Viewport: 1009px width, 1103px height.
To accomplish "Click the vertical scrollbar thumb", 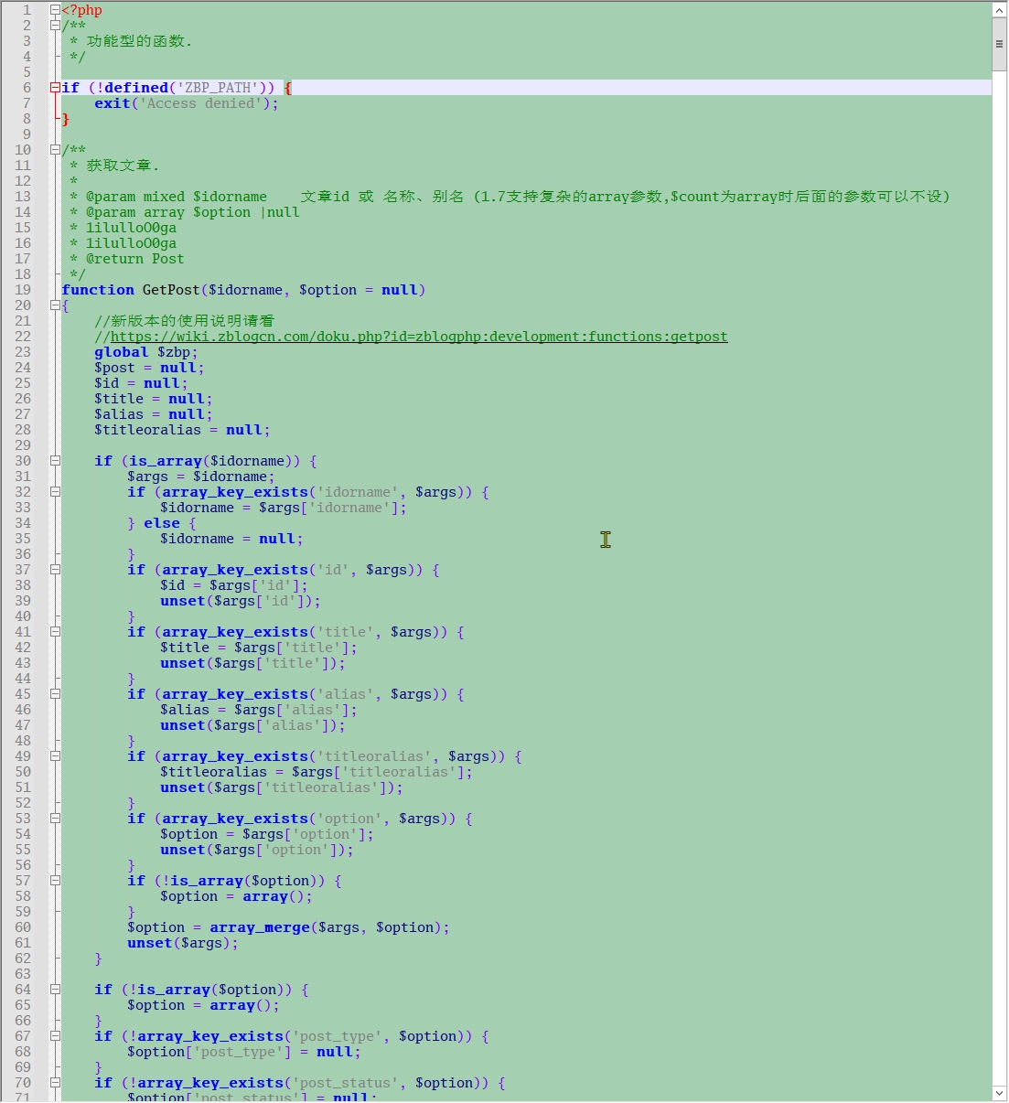I will (1000, 44).
